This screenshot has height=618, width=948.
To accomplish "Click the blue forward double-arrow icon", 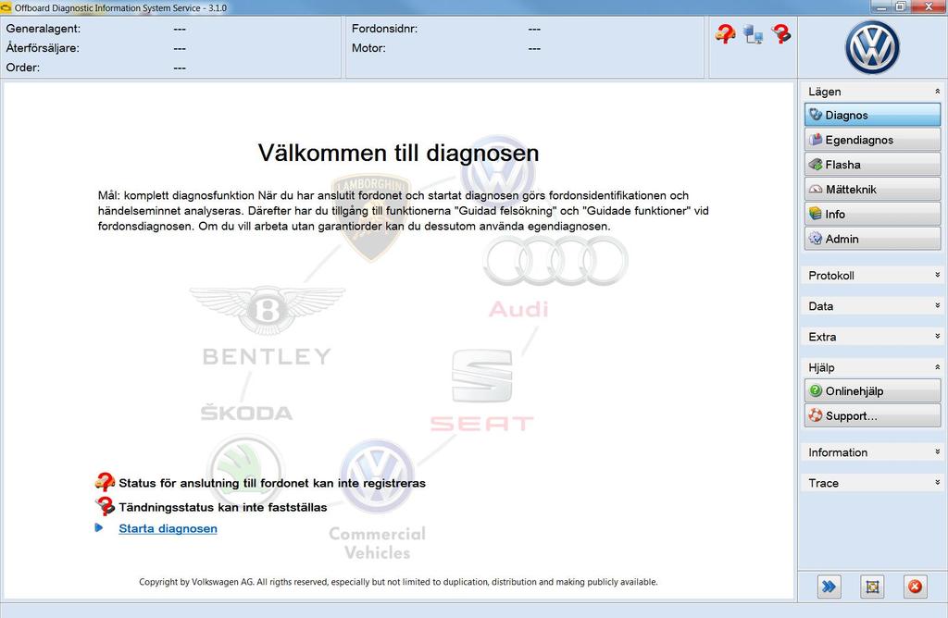I will click(829, 586).
